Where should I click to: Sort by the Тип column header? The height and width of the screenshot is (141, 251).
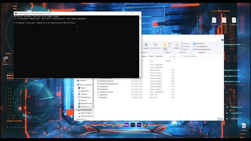(x=151, y=61)
